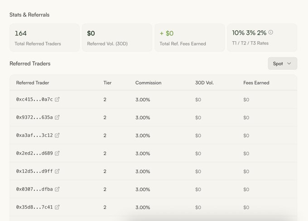The height and width of the screenshot is (221, 308).
Task: Click the Referred Vol. (30D) card
Action: [x=117, y=38]
